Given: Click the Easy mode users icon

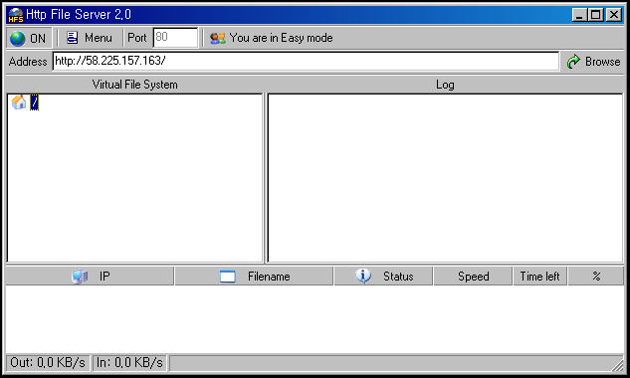Looking at the screenshot, I should coord(217,38).
